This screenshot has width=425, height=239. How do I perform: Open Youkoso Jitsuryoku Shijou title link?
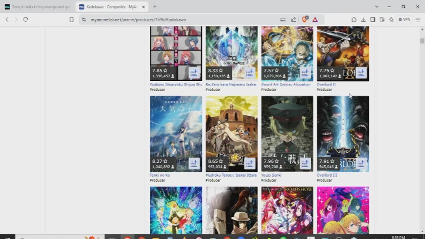[176, 84]
